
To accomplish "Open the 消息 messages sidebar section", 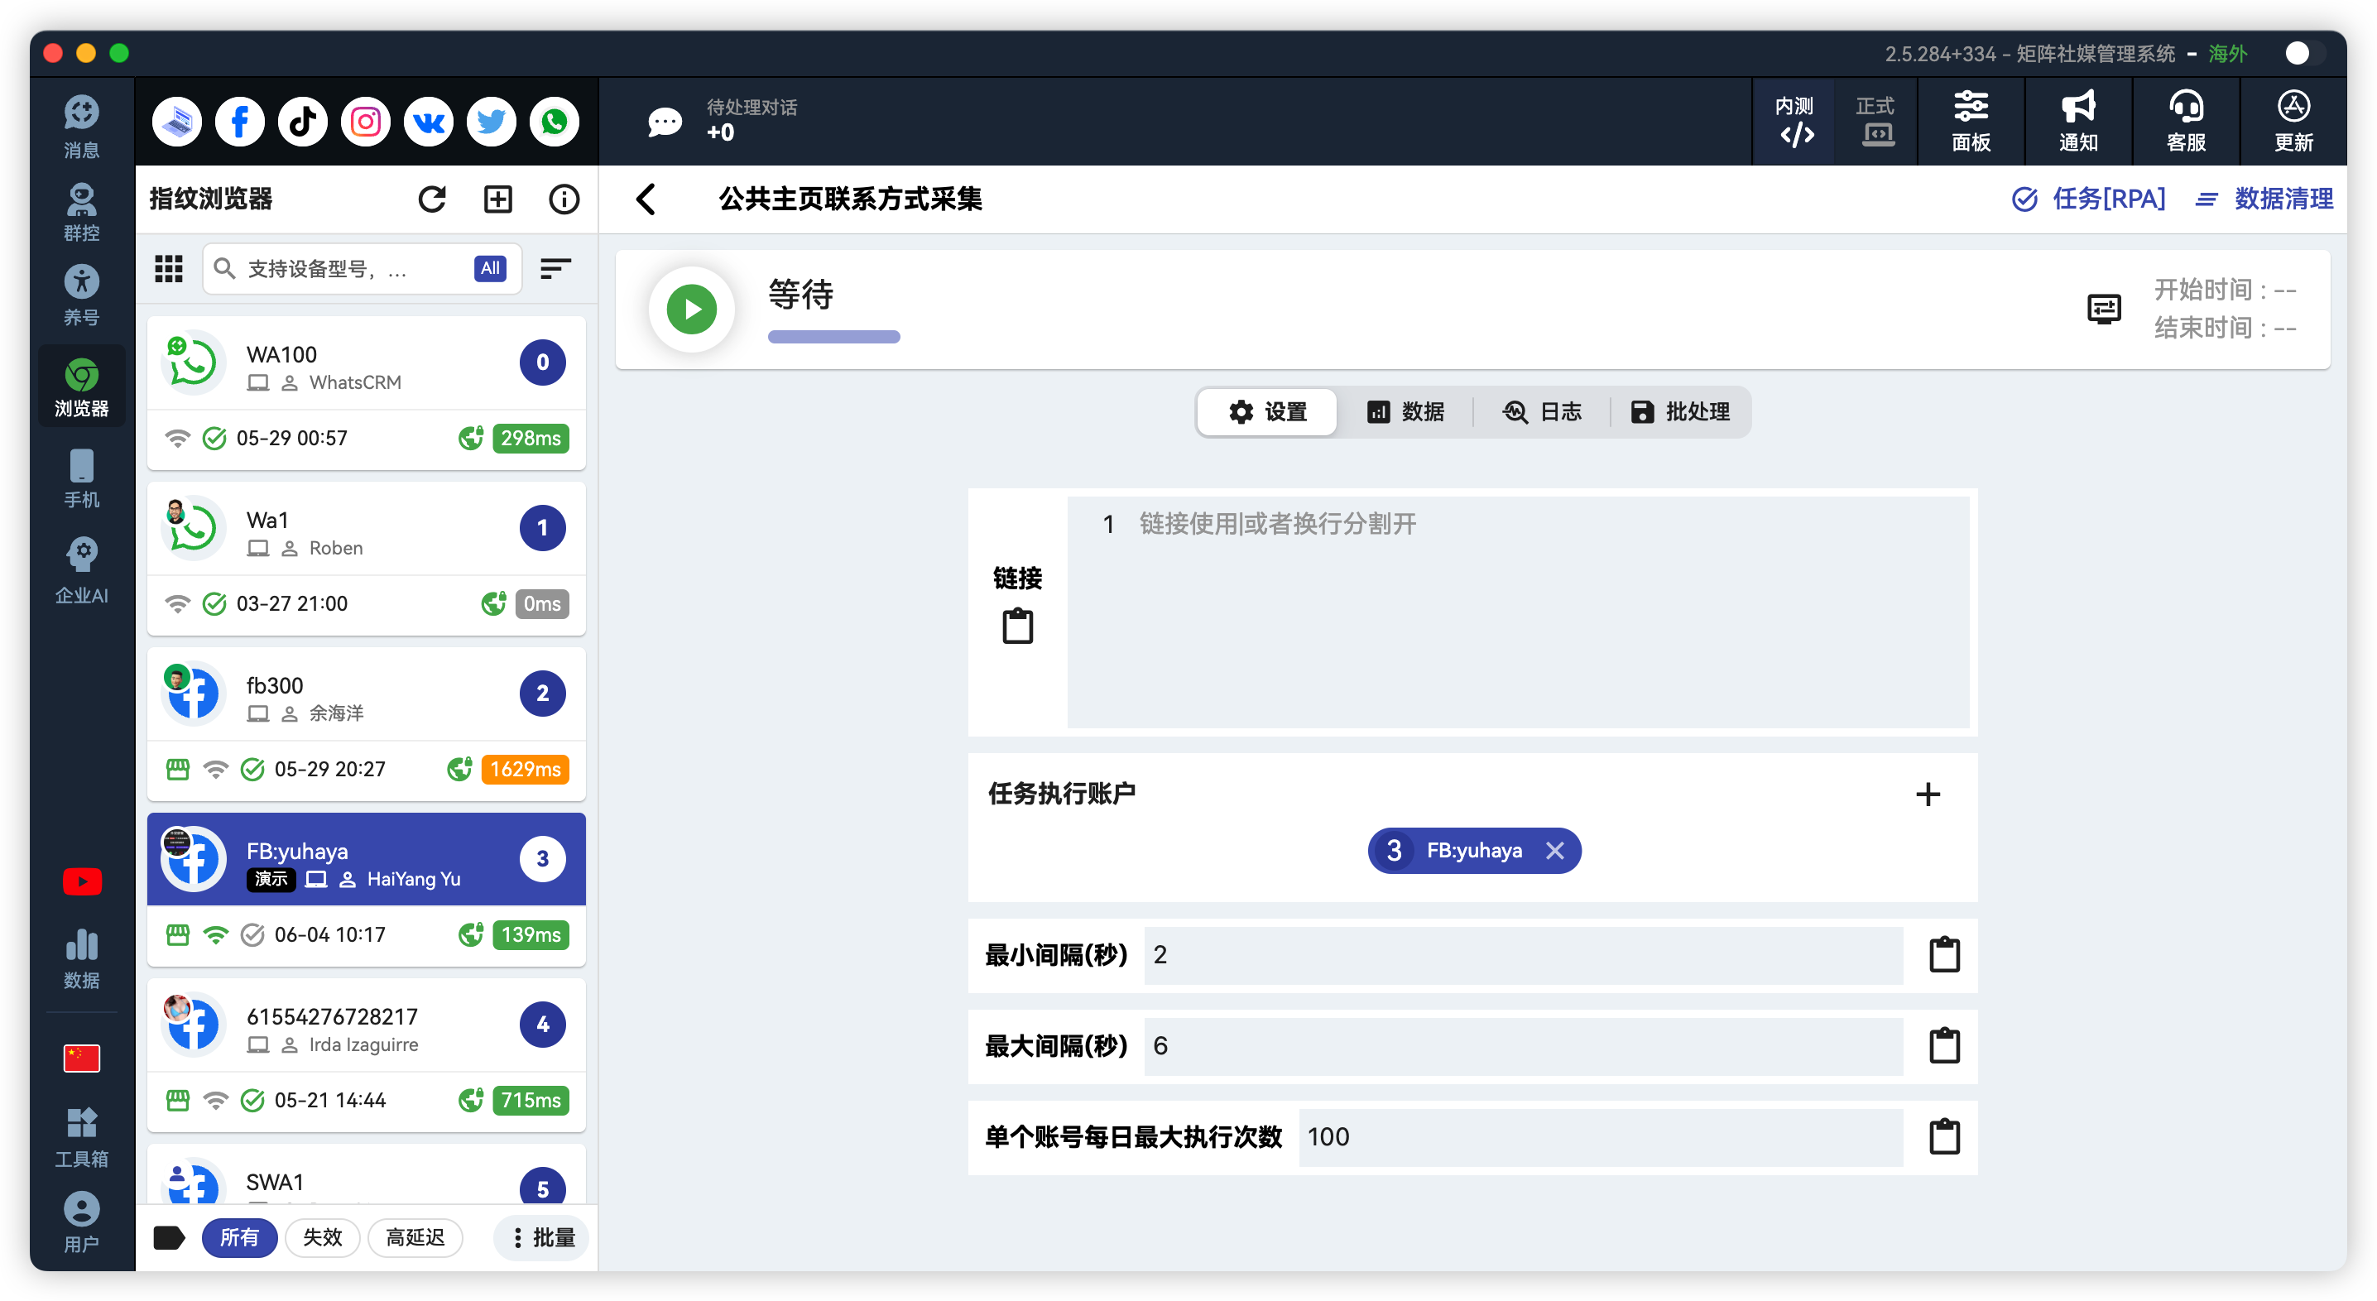I will click(81, 127).
